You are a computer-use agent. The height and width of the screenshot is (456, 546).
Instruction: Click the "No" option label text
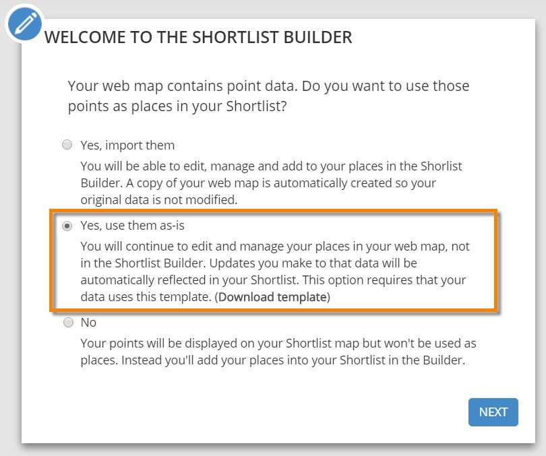88,323
